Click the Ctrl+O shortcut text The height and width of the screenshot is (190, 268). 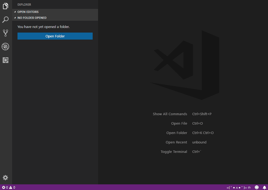[x=197, y=124]
